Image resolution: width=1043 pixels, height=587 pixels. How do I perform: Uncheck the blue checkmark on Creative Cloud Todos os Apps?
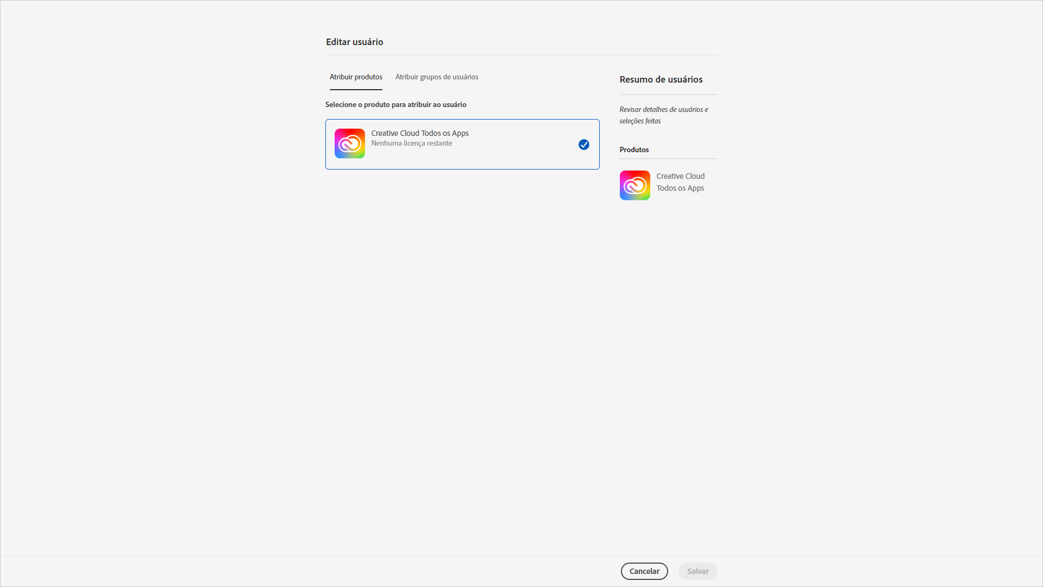(583, 145)
